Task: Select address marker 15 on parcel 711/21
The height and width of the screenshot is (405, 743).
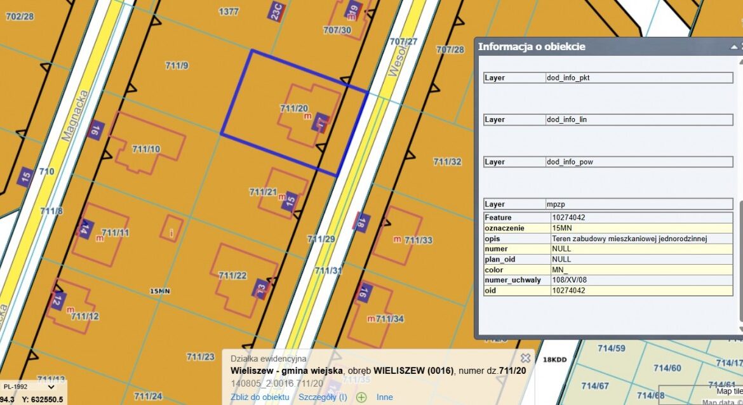Action: tap(290, 201)
